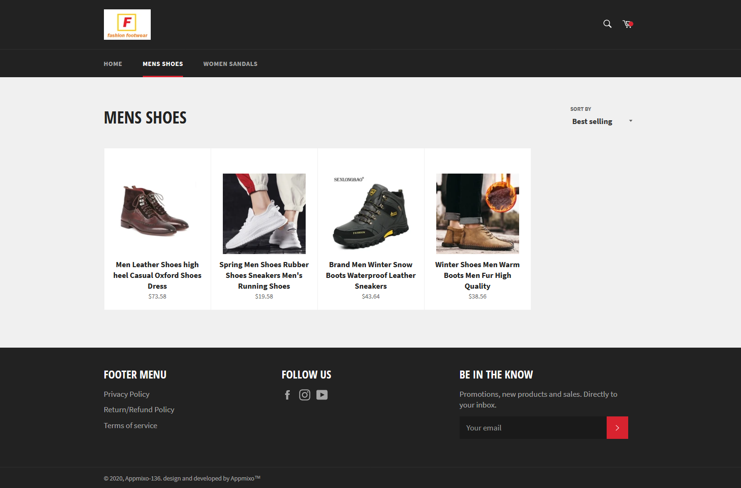Go to the Home menu item
The image size is (741, 488).
113,64
